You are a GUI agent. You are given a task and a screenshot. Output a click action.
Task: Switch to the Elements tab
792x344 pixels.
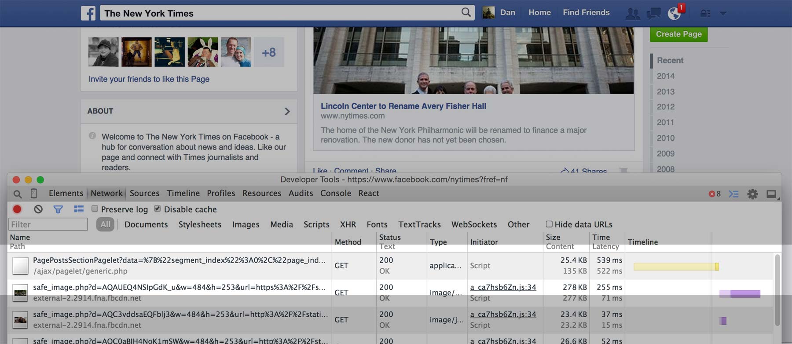(x=66, y=193)
